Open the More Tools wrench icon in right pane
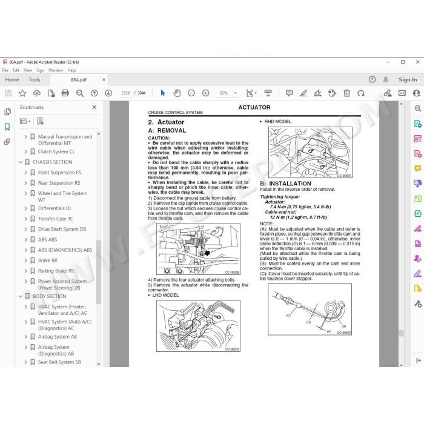 (x=418, y=303)
